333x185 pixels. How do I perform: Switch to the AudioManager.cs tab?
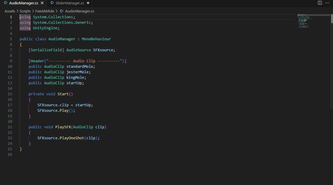23,3
